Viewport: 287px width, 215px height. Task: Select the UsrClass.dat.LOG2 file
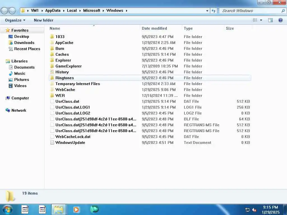coord(73,113)
